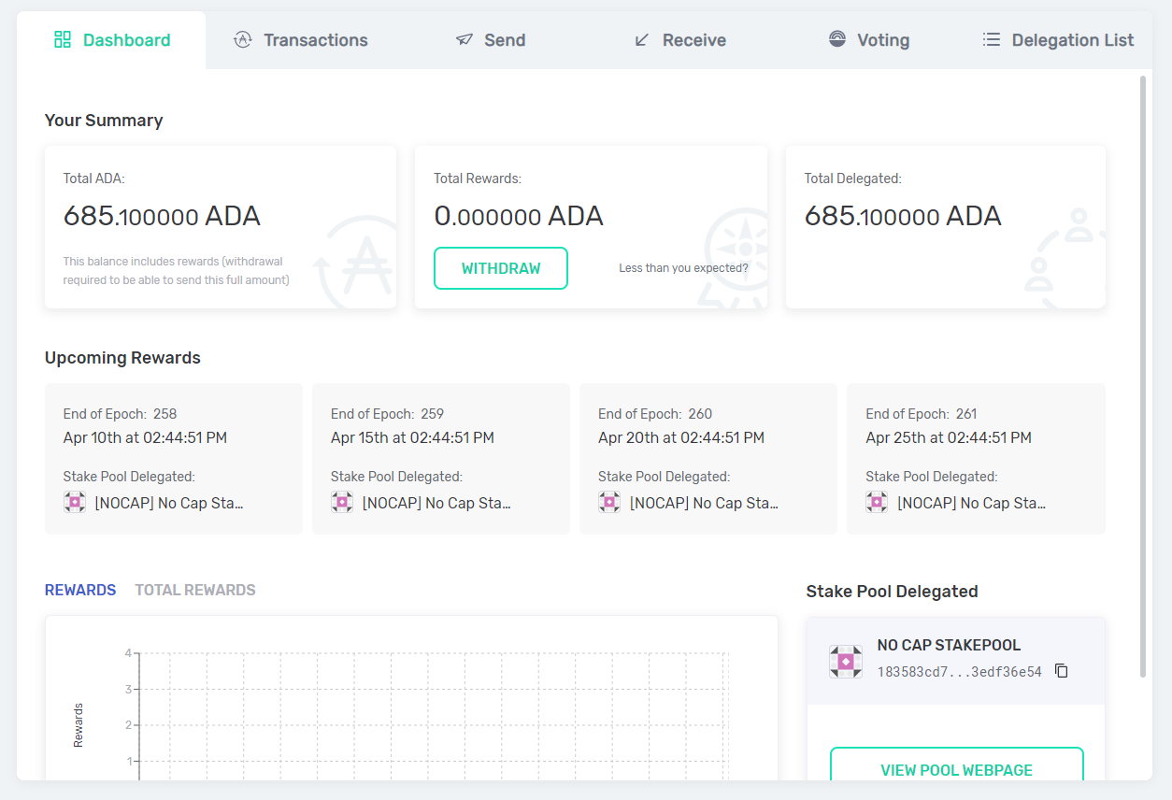Image resolution: width=1172 pixels, height=800 pixels.
Task: Click the Voting ballot icon
Action: pos(837,39)
